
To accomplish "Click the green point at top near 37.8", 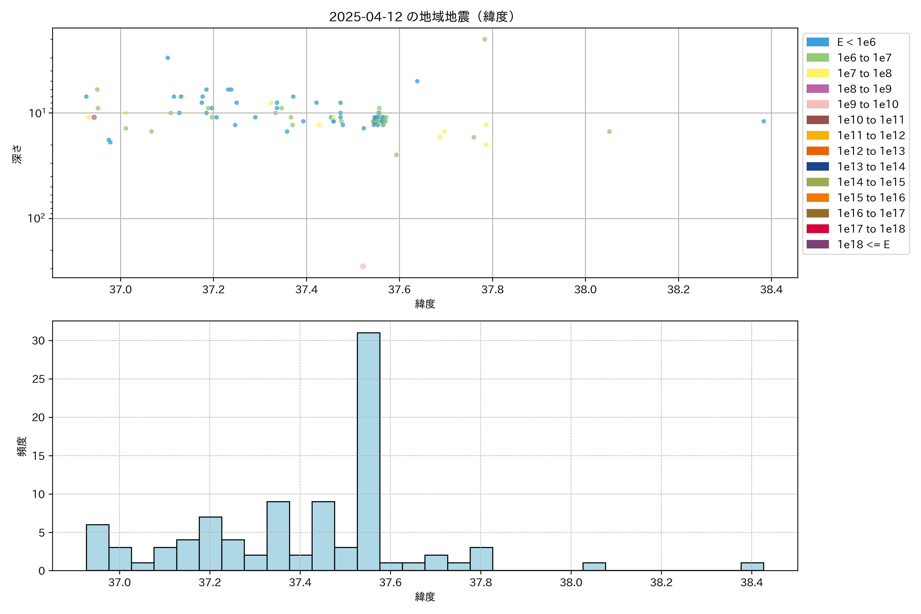I will [x=485, y=39].
